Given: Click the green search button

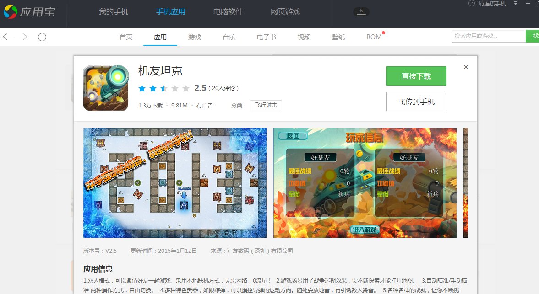Looking at the screenshot, I should [x=533, y=36].
